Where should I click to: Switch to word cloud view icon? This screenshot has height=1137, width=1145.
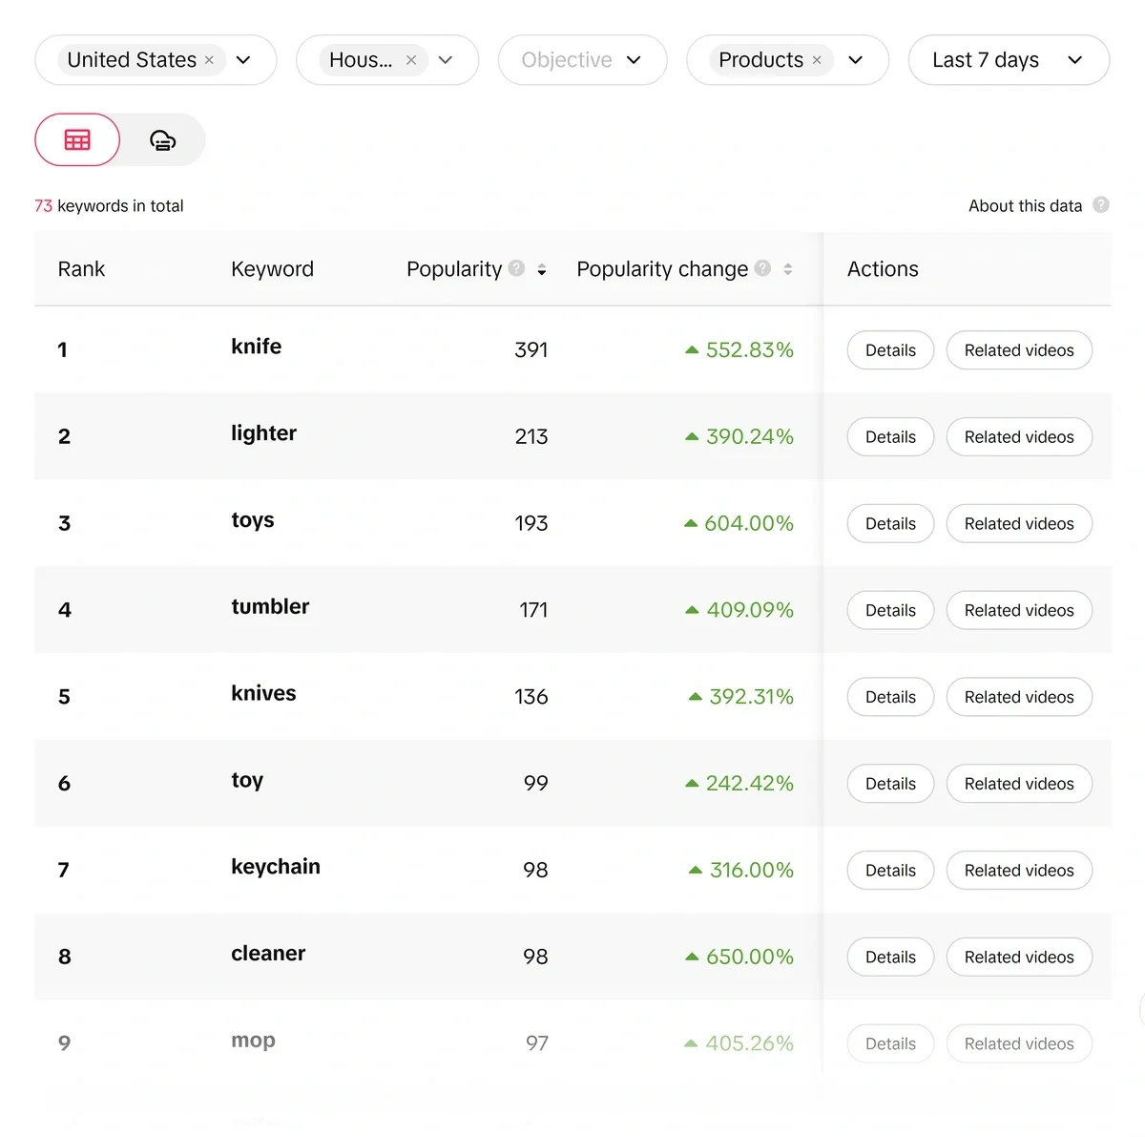162,139
